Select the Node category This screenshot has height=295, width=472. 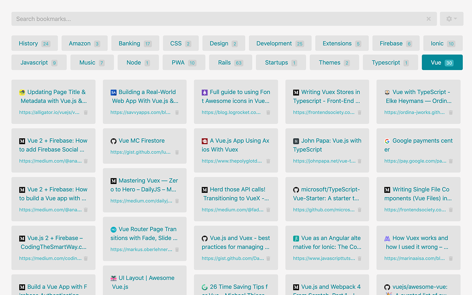point(138,63)
